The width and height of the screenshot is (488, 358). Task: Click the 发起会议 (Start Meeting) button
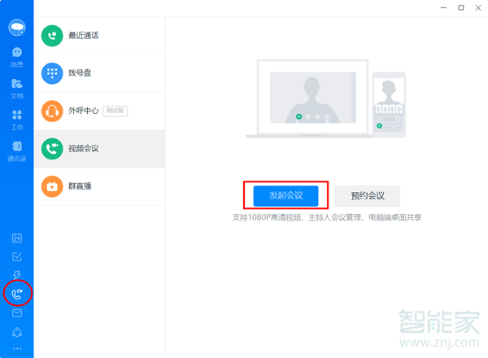285,195
